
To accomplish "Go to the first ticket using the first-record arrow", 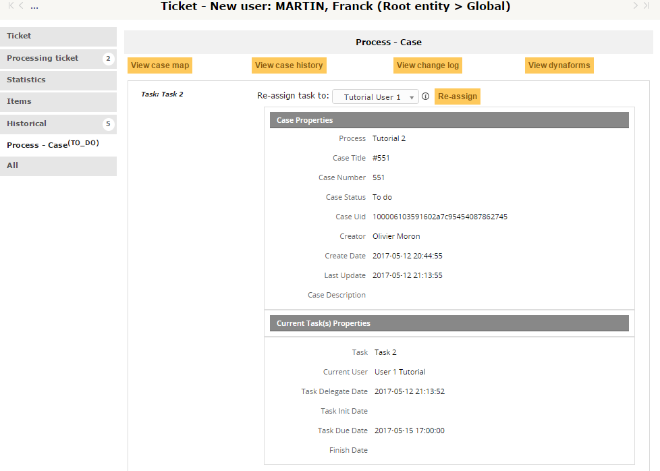I will pyautogui.click(x=11, y=6).
